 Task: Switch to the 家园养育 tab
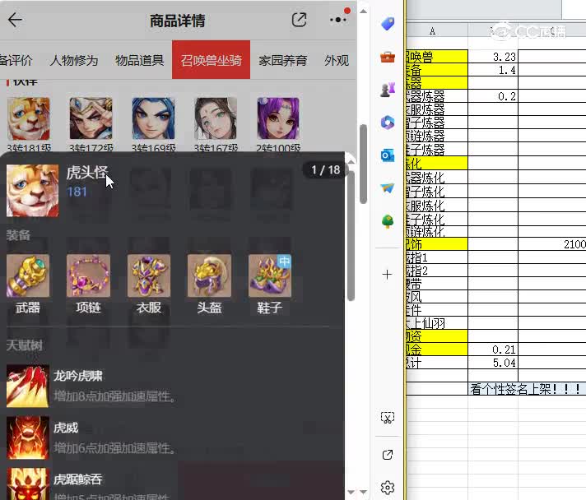click(283, 60)
